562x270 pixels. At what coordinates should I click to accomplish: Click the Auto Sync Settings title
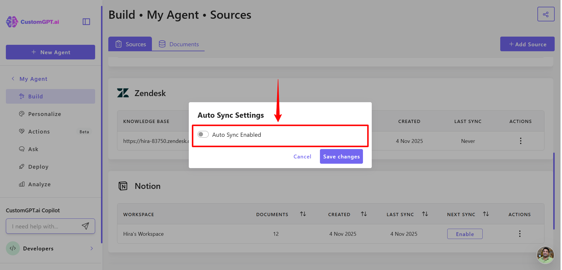pos(231,115)
